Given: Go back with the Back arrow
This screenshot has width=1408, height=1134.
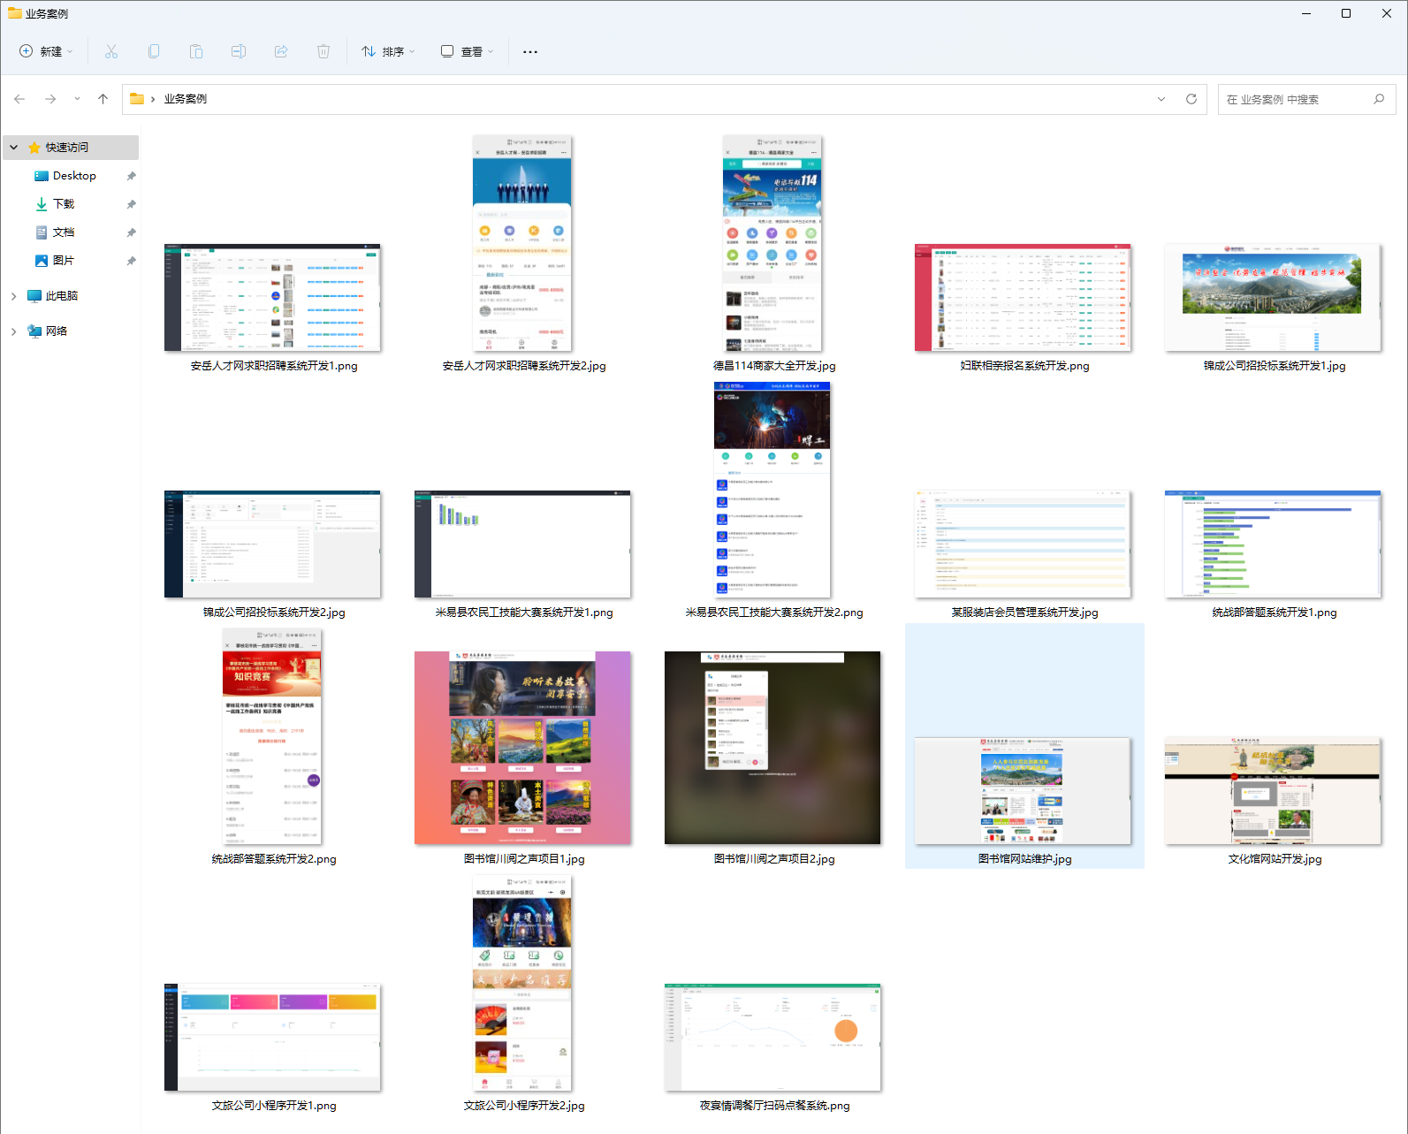Looking at the screenshot, I should 19,99.
